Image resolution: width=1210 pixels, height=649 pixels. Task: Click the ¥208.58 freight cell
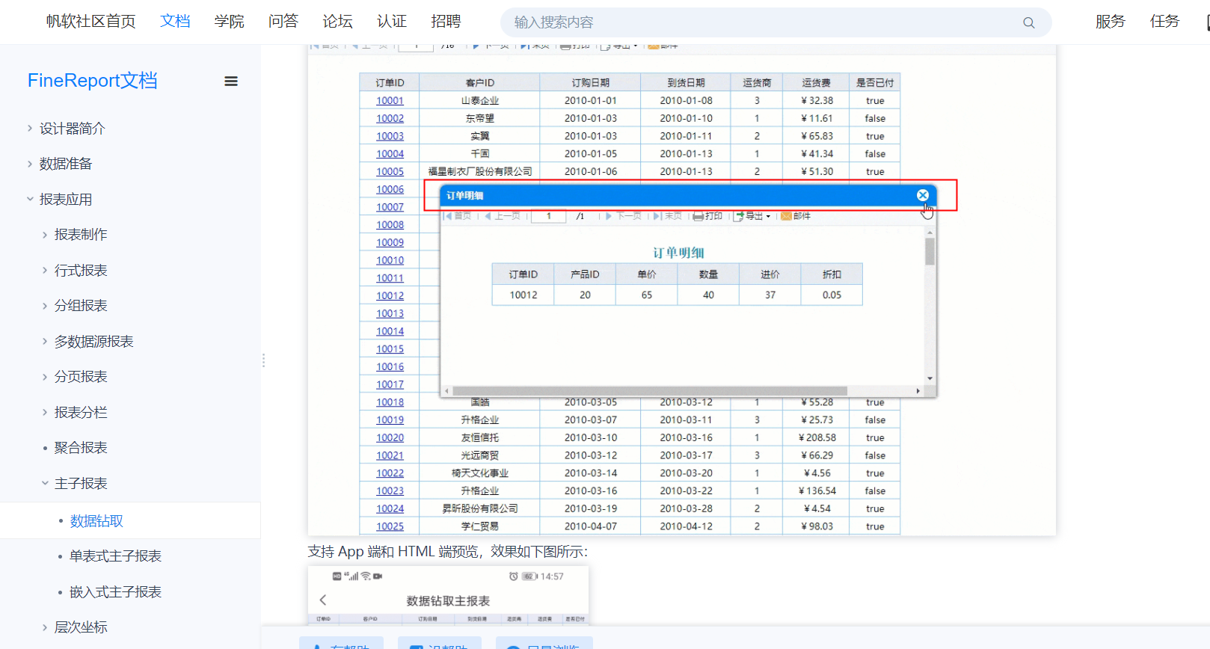[817, 438]
